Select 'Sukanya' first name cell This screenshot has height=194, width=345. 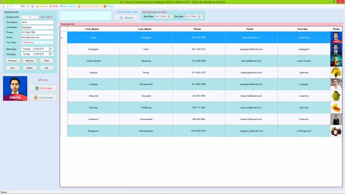[x=93, y=72]
